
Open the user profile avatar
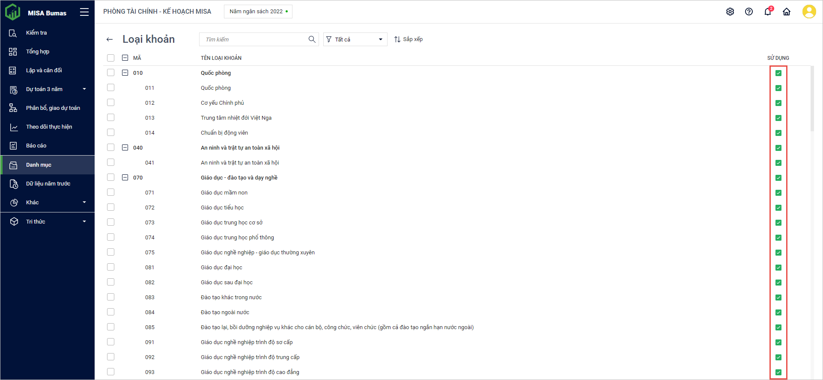pyautogui.click(x=809, y=12)
